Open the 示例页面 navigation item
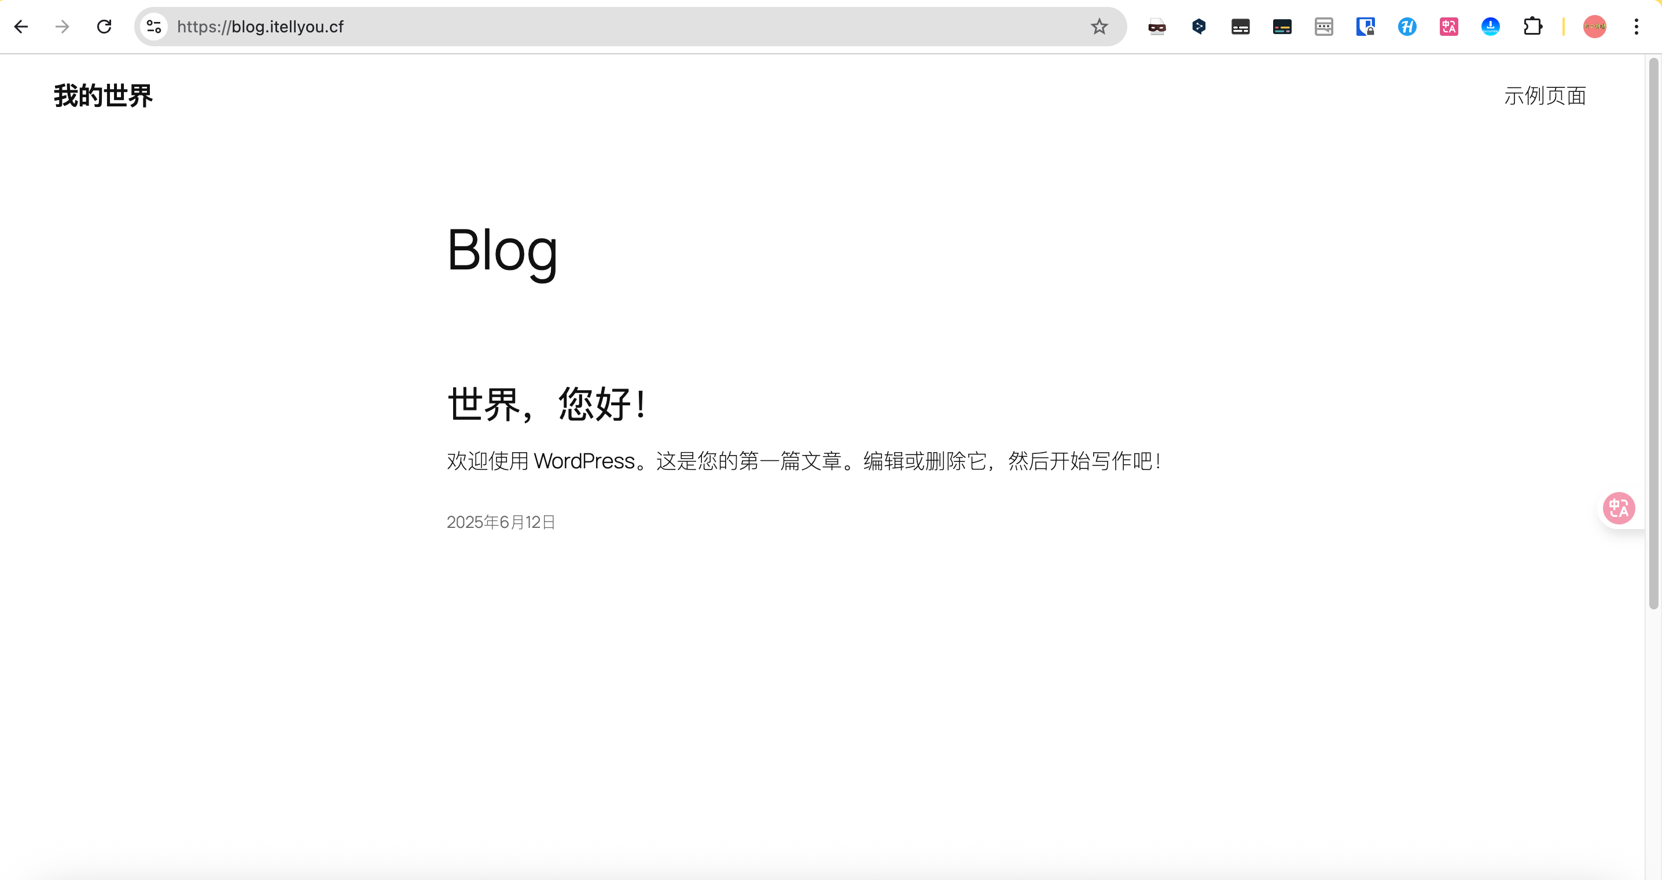1662x880 pixels. tap(1545, 95)
